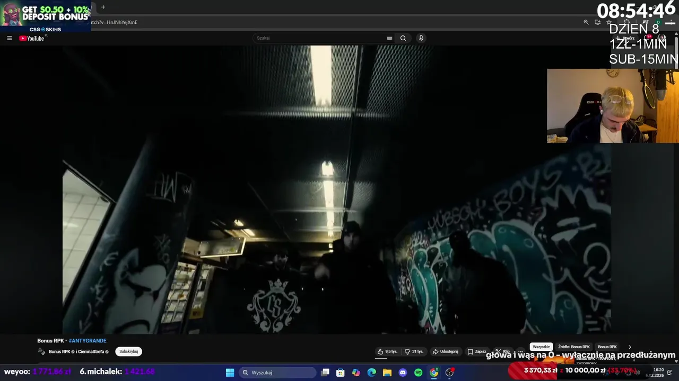Image resolution: width=679 pixels, height=381 pixels.
Task: Click the CSGO Skins deposit bonus banner
Action: pyautogui.click(x=45, y=16)
